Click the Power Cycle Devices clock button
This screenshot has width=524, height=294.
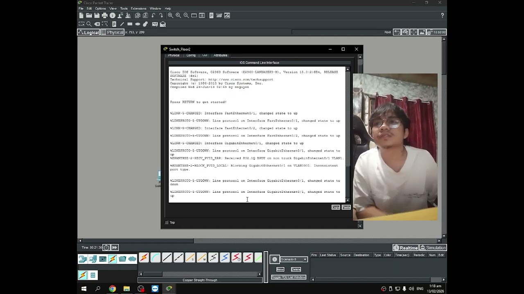[106, 247]
